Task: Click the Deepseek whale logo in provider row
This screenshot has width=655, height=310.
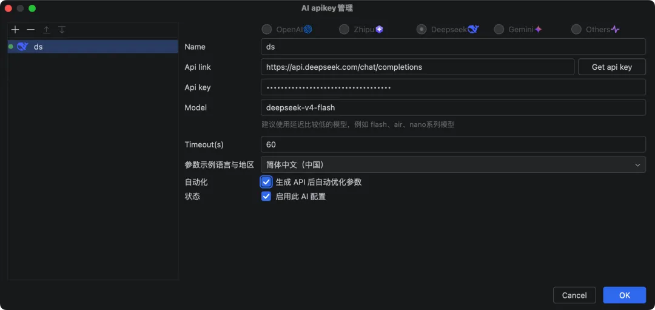Action: [473, 29]
